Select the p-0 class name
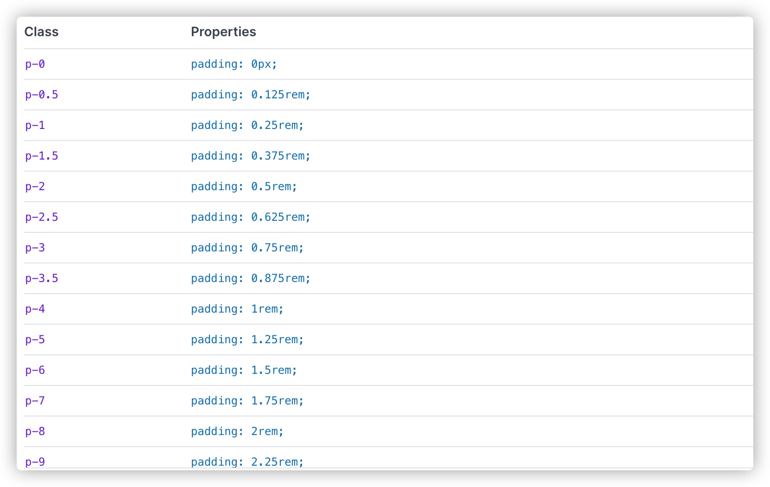The height and width of the screenshot is (487, 770). 35,64
